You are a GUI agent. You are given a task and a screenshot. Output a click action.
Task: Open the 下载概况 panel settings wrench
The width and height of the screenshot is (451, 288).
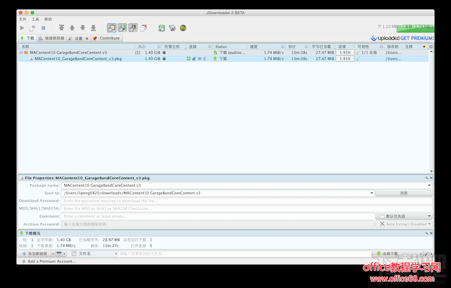pos(427,233)
